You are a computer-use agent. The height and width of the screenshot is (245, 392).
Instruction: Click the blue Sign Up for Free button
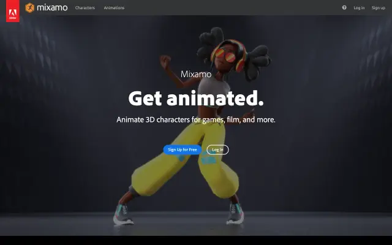coord(183,149)
